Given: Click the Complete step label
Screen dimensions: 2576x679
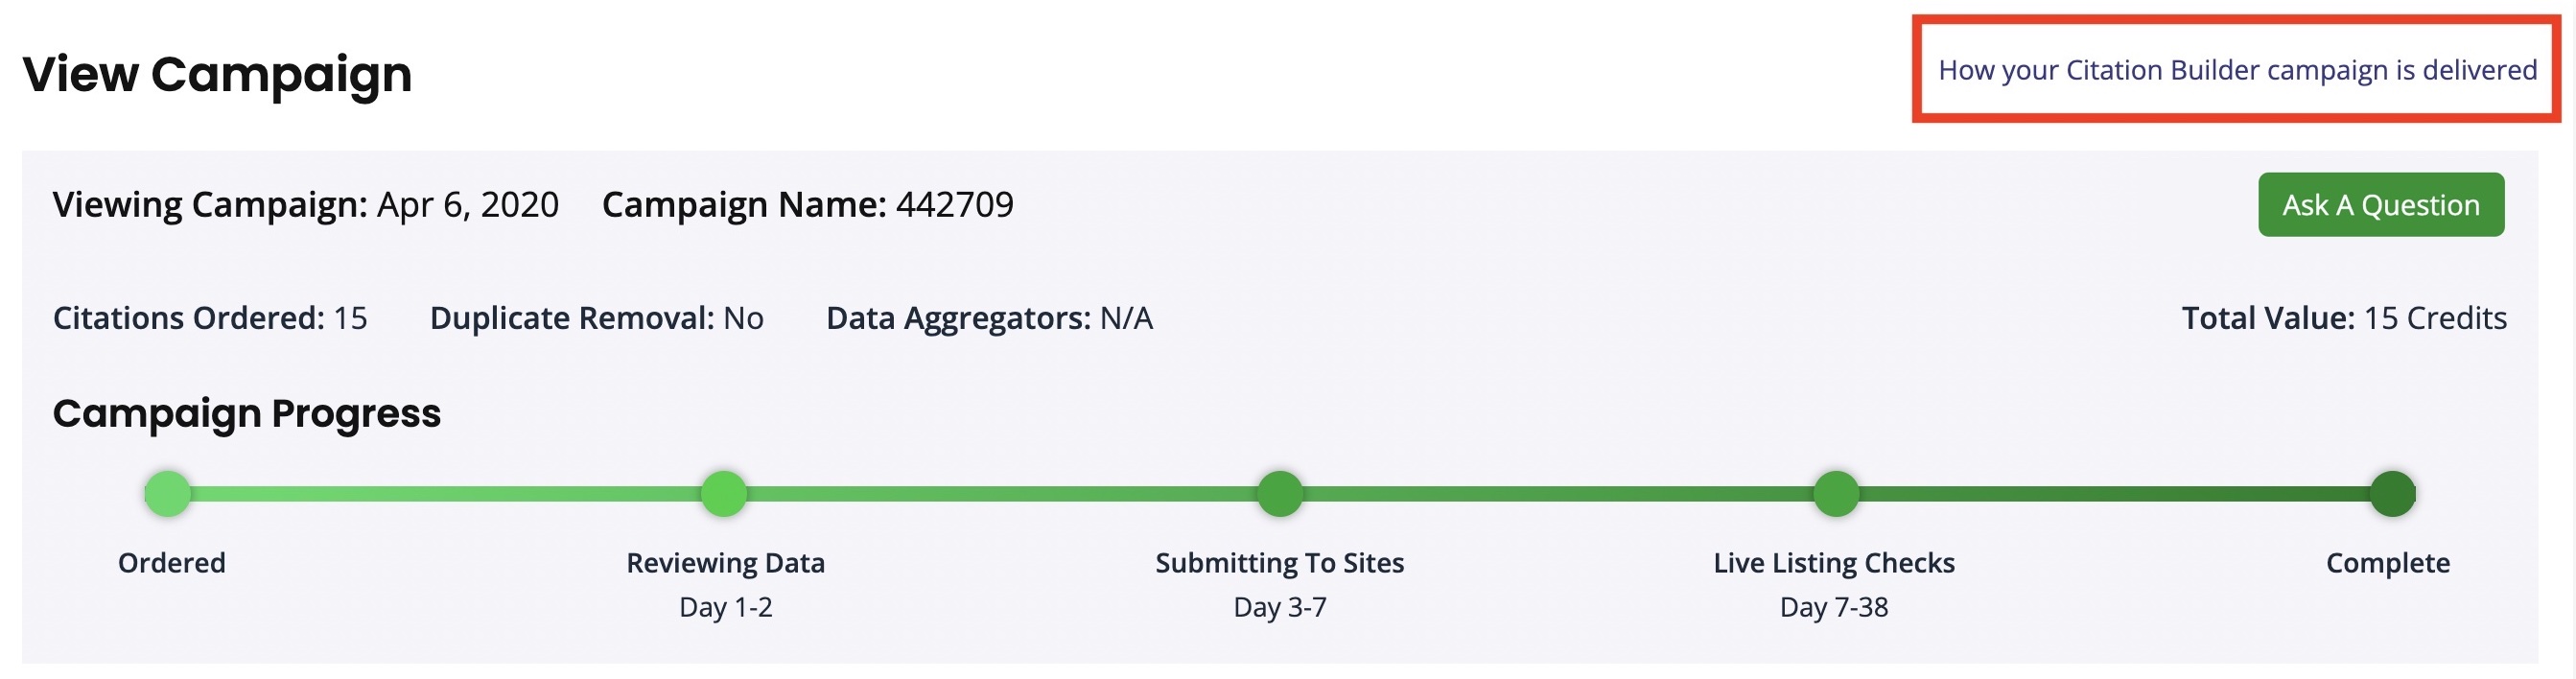Looking at the screenshot, I should (x=2387, y=563).
